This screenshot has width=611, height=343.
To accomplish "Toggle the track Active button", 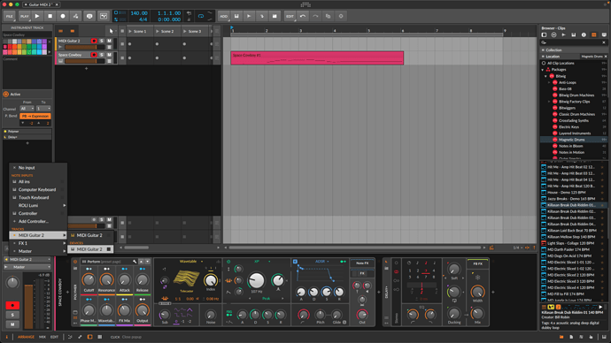I will tap(6, 94).
